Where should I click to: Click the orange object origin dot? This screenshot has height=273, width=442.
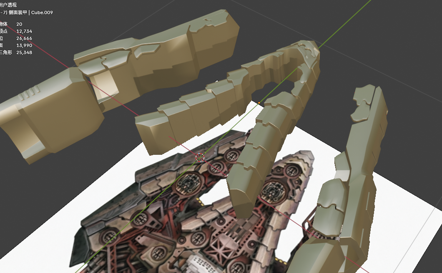click(259, 102)
